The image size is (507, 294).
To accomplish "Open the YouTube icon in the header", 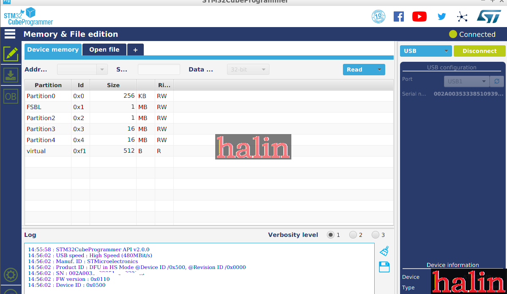I will (x=419, y=16).
